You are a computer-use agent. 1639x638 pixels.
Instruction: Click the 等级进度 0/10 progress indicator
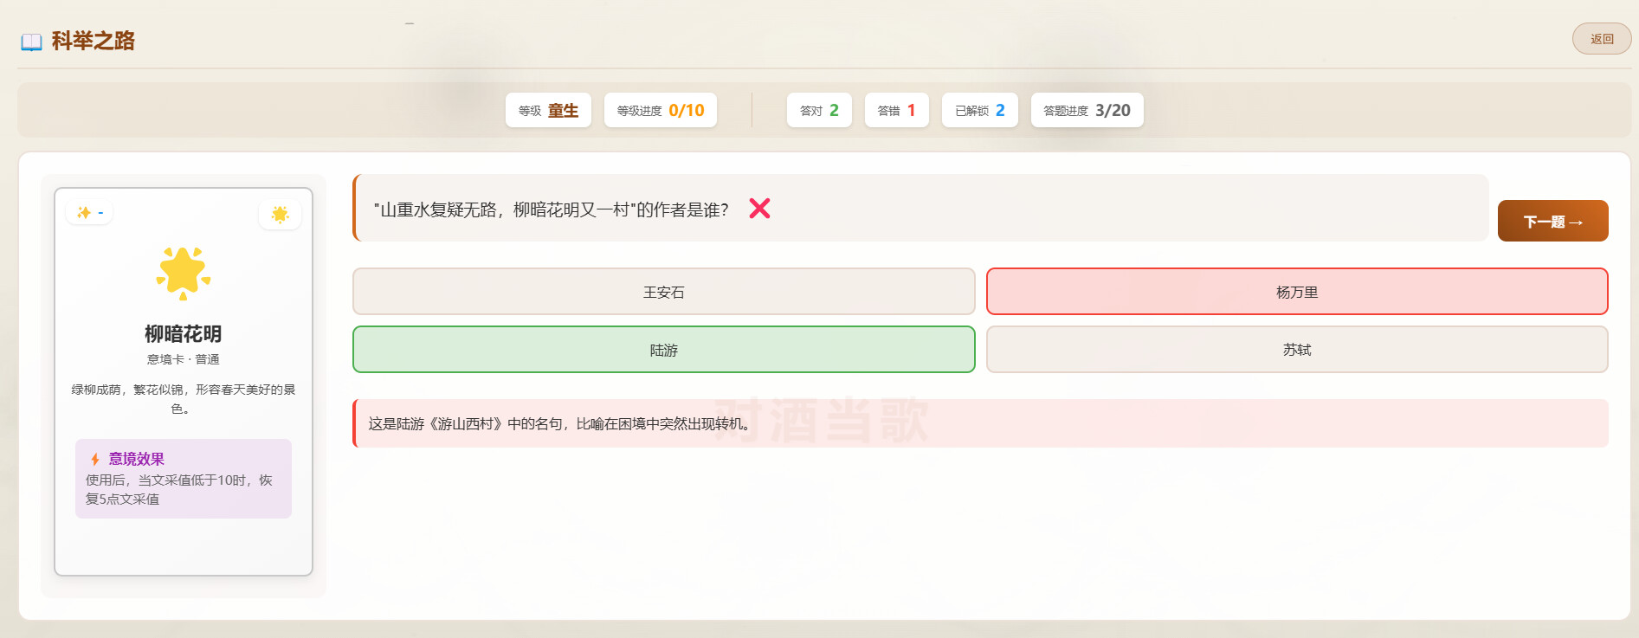tap(660, 110)
